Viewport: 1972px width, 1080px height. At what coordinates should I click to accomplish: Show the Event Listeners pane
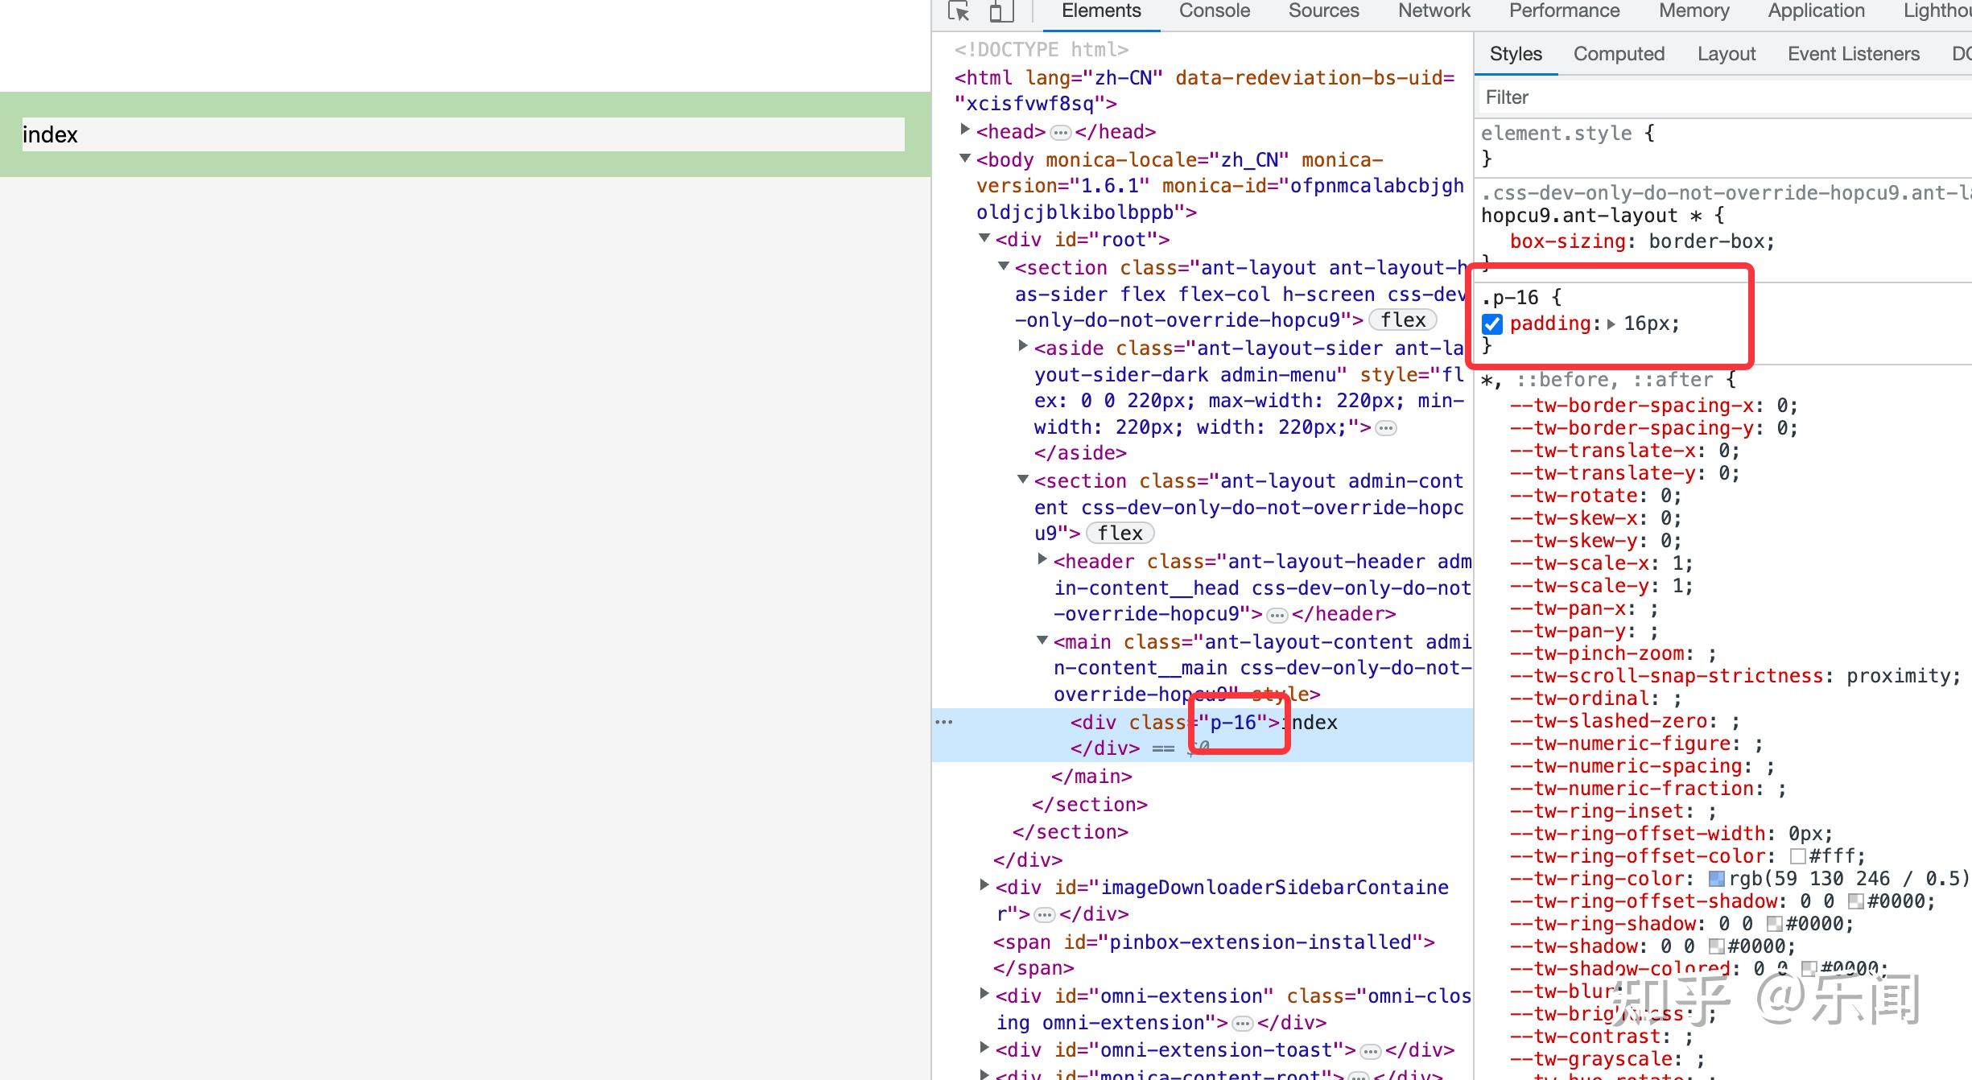click(x=1853, y=54)
